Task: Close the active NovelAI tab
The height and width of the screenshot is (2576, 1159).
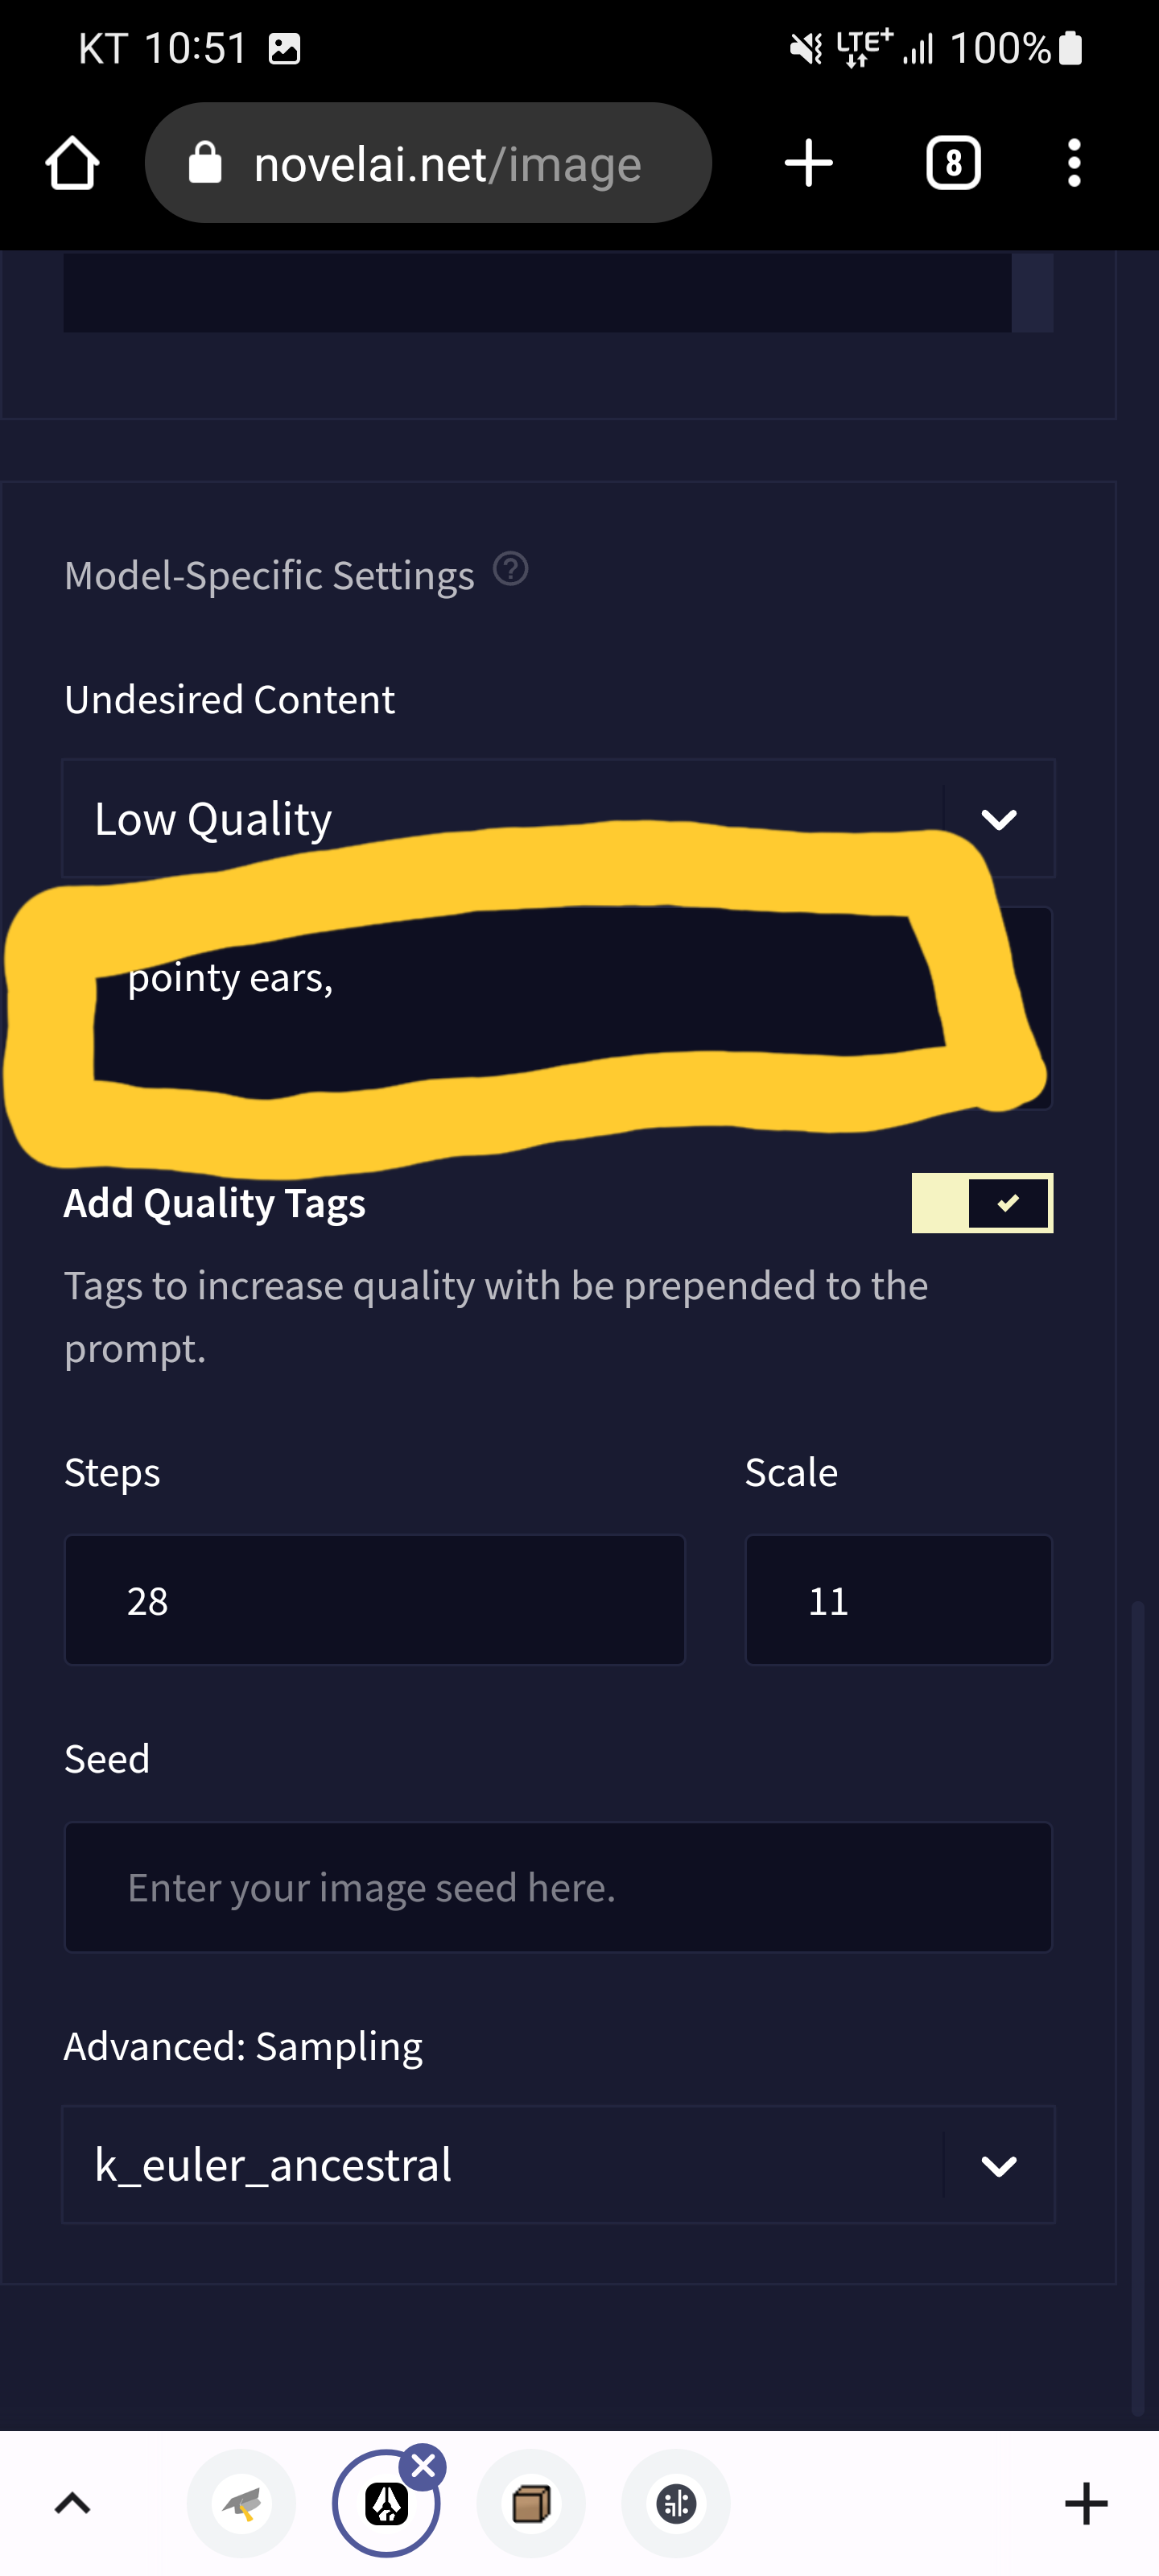Action: point(424,2466)
